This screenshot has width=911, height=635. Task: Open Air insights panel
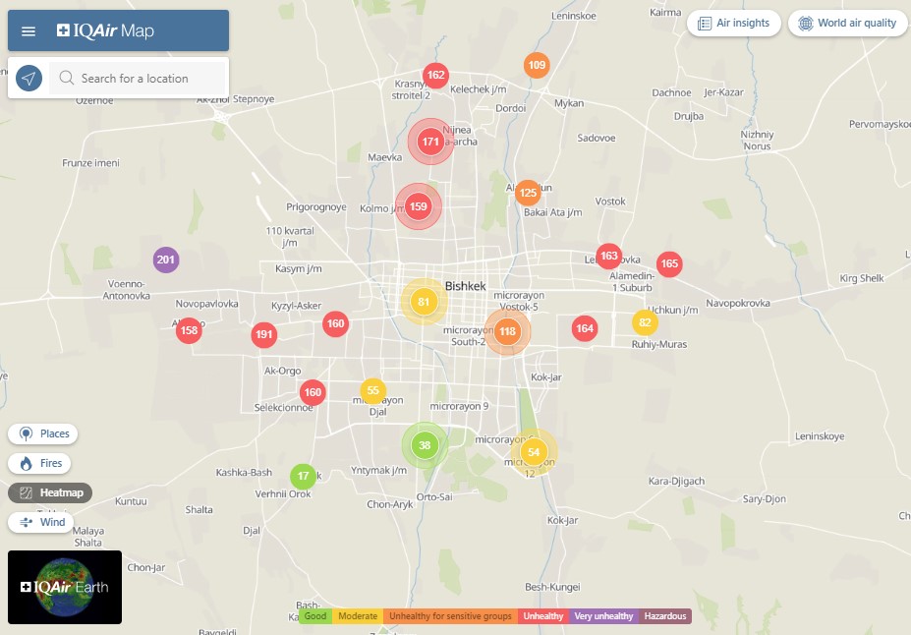click(734, 23)
